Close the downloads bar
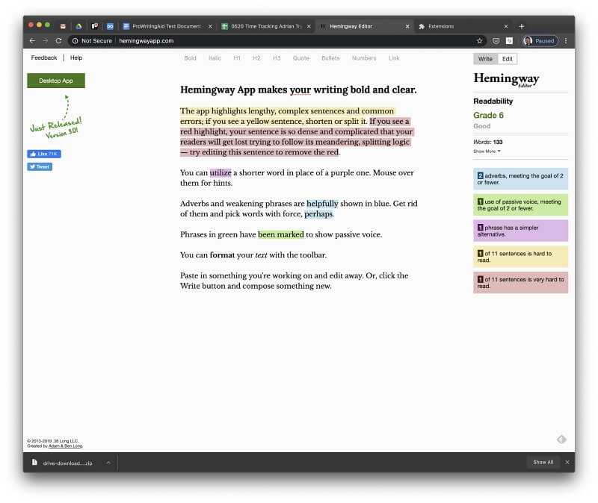 point(567,462)
